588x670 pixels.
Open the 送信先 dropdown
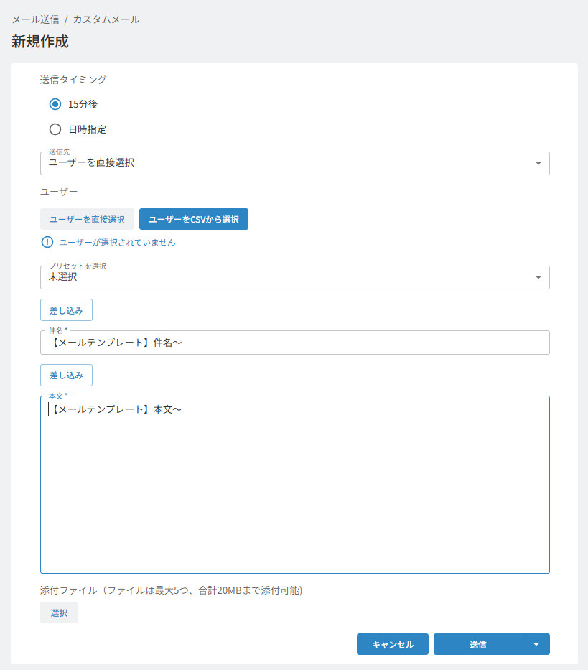pyautogui.click(x=295, y=163)
